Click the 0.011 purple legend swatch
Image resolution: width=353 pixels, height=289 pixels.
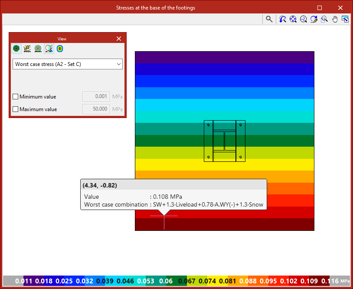click(33, 281)
